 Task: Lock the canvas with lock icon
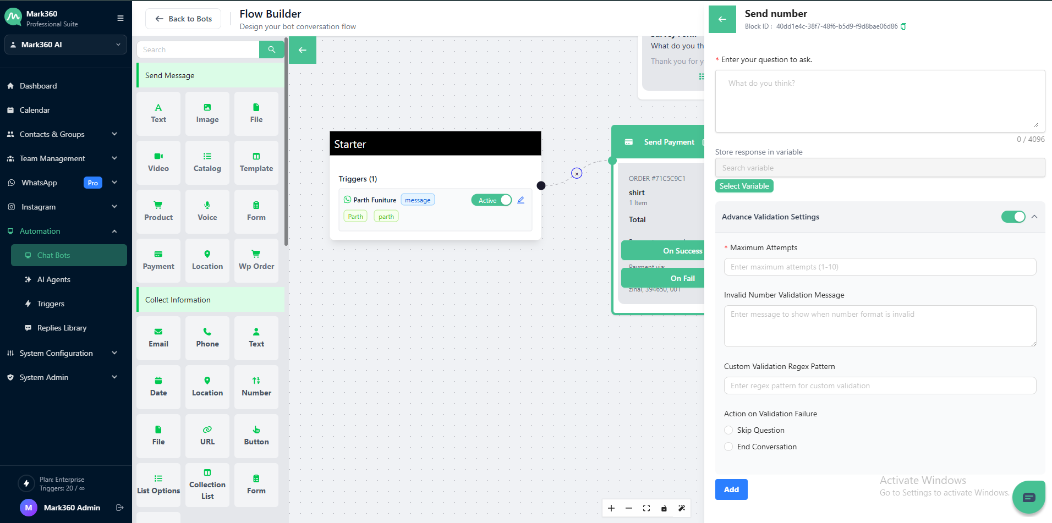(x=664, y=508)
